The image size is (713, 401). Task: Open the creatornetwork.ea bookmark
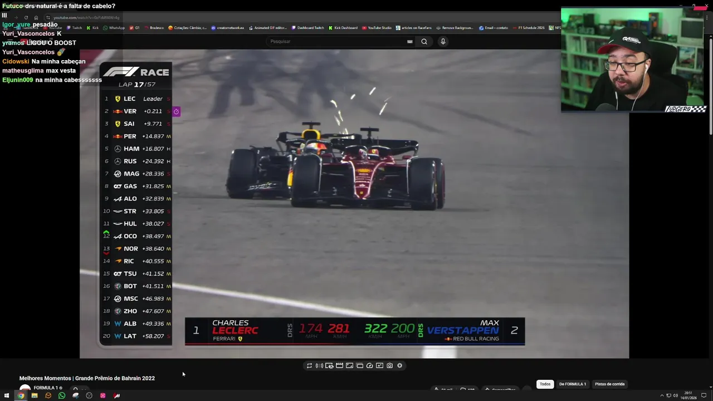(x=228, y=28)
